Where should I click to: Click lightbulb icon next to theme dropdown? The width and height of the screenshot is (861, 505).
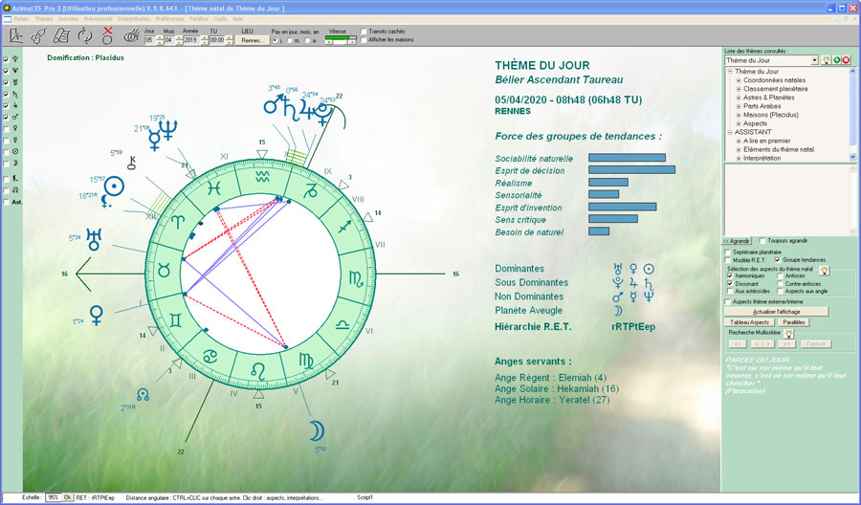pyautogui.click(x=824, y=60)
